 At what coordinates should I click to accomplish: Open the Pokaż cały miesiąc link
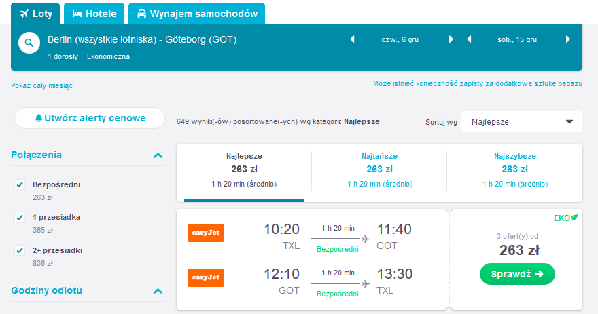pyautogui.click(x=42, y=85)
